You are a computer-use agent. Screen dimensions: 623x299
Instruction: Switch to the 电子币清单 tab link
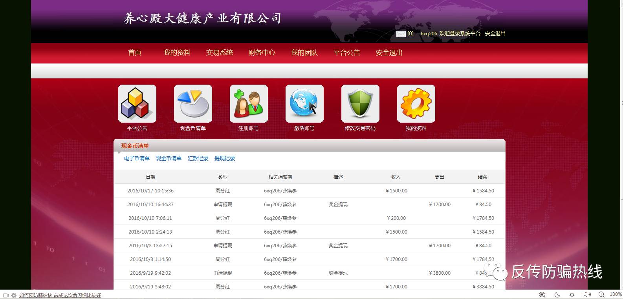[137, 158]
